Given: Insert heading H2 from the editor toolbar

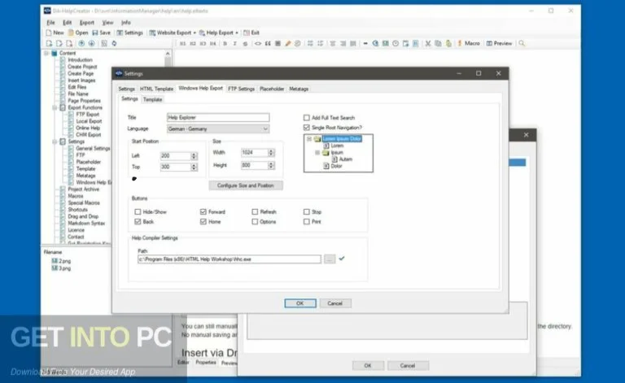Looking at the screenshot, I should [193, 43].
